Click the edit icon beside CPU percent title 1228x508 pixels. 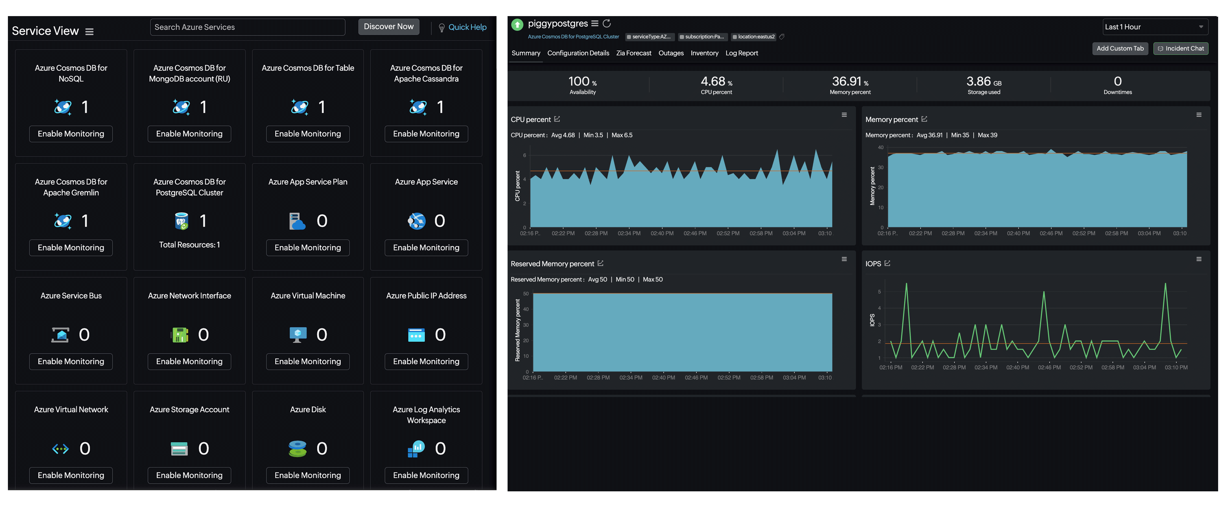(557, 119)
